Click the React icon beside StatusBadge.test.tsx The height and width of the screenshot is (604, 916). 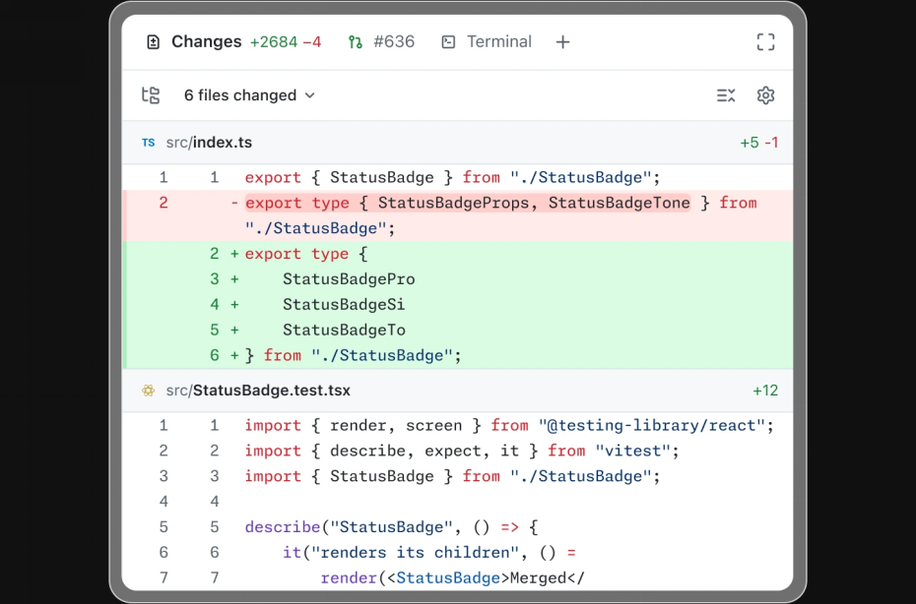(x=149, y=391)
